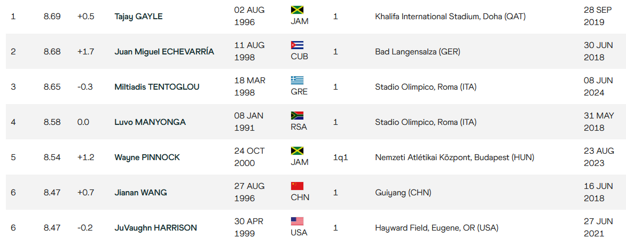This screenshot has height=245, width=626.
Task: Click the Cuba flag icon
Action: coord(297,45)
